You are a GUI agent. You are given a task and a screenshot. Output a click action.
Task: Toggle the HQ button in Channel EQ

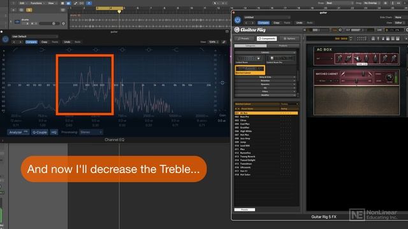coord(54,132)
